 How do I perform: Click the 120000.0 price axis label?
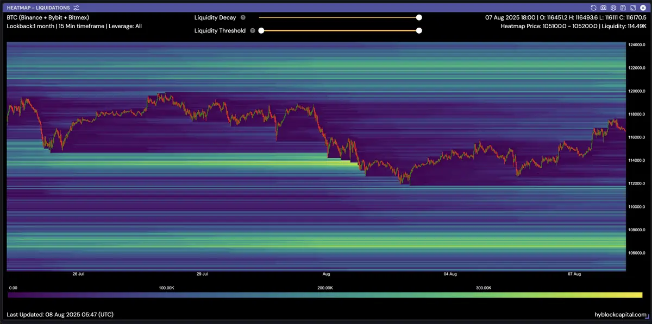click(636, 91)
